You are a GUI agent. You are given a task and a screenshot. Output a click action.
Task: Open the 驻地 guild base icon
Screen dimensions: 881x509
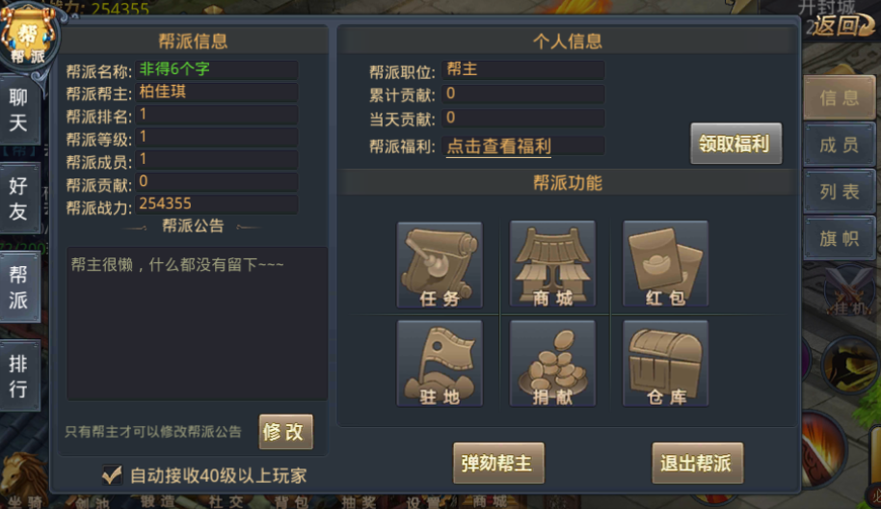[440, 363]
